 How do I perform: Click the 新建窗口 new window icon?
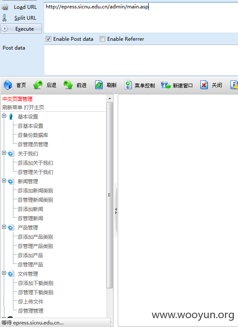point(166,85)
